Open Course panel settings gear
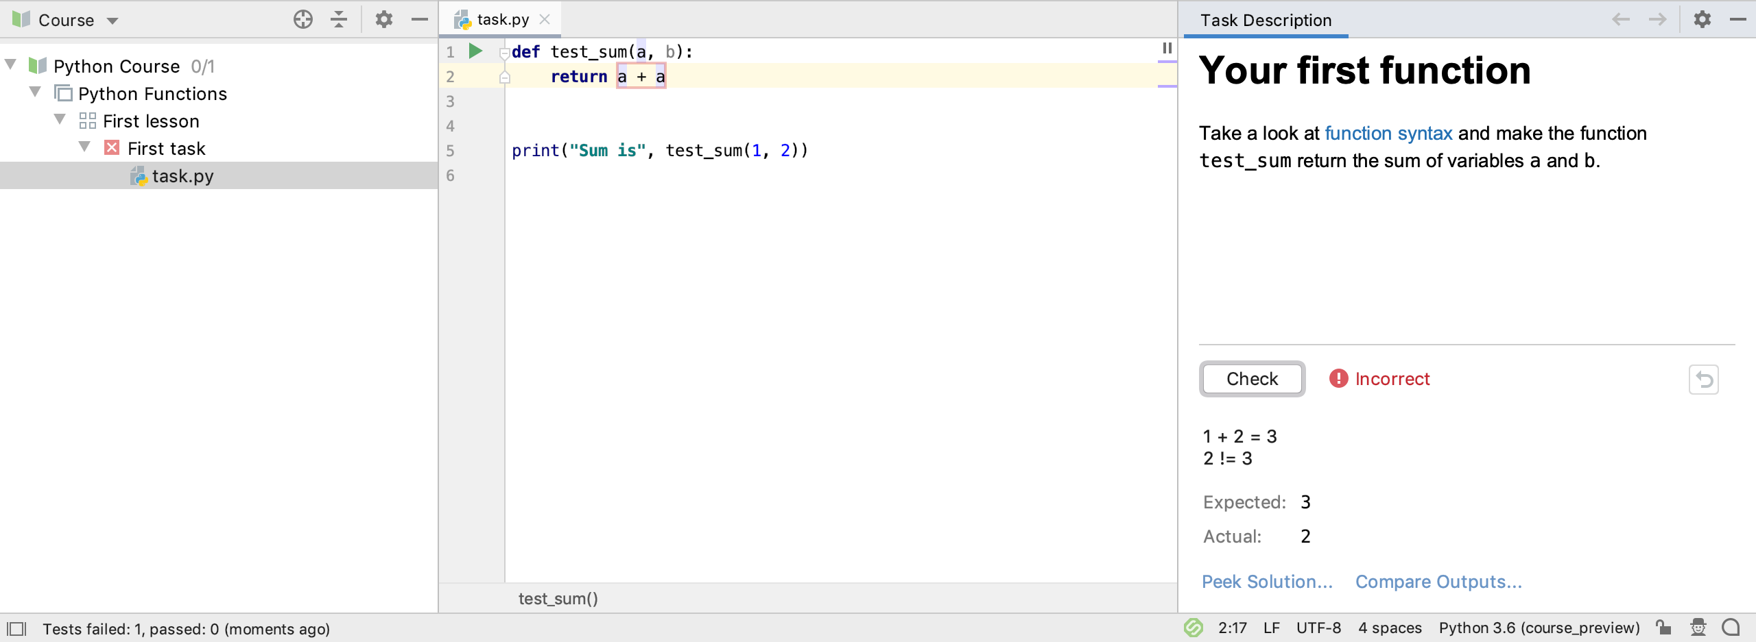This screenshot has width=1756, height=642. (384, 19)
